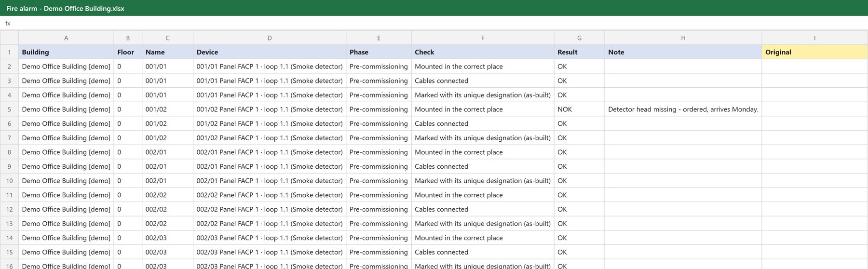Select OK result cell in row 2
The width and height of the screenshot is (868, 269).
tap(579, 67)
